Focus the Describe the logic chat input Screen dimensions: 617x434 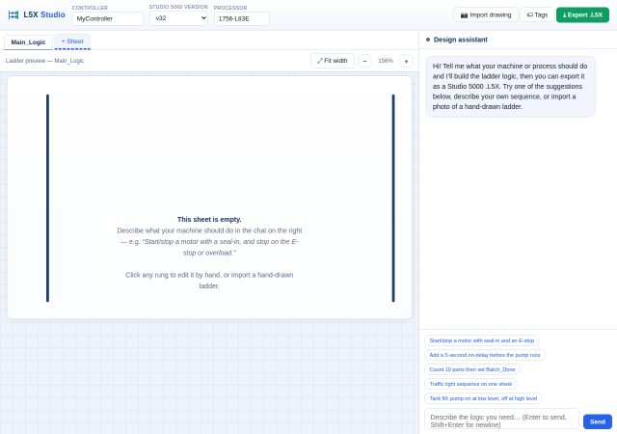pos(501,420)
